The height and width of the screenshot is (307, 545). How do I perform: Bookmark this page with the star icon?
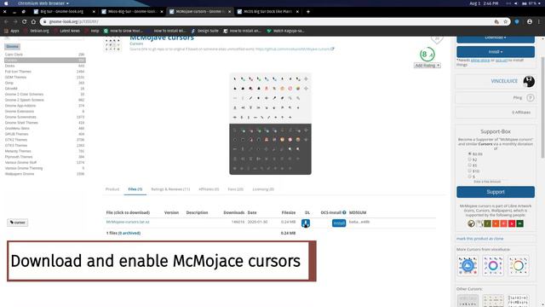click(505, 21)
